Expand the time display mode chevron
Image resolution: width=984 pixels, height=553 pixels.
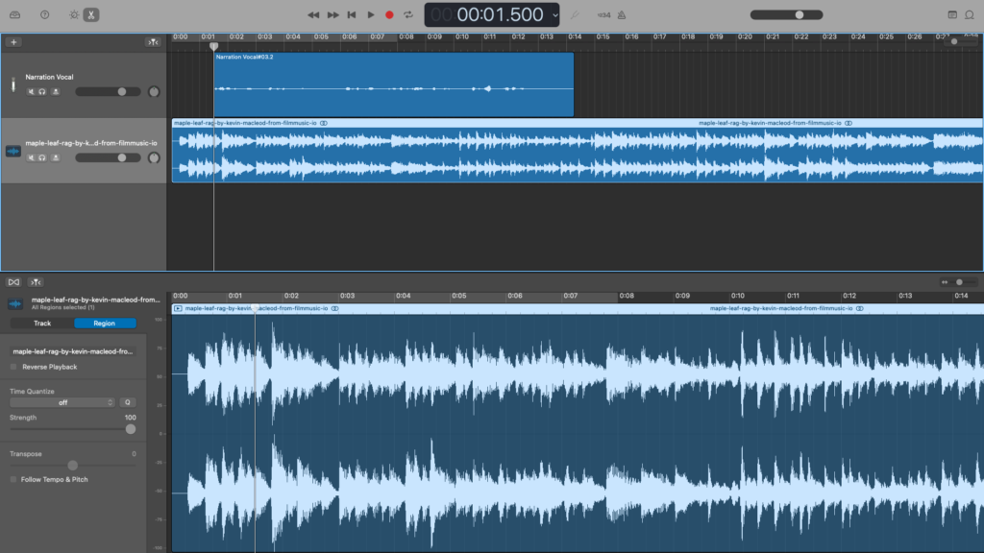pos(555,14)
